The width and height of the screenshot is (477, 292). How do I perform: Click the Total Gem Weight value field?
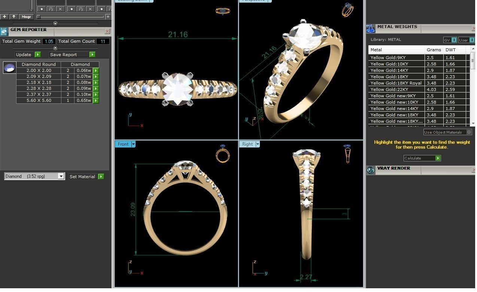coord(49,41)
